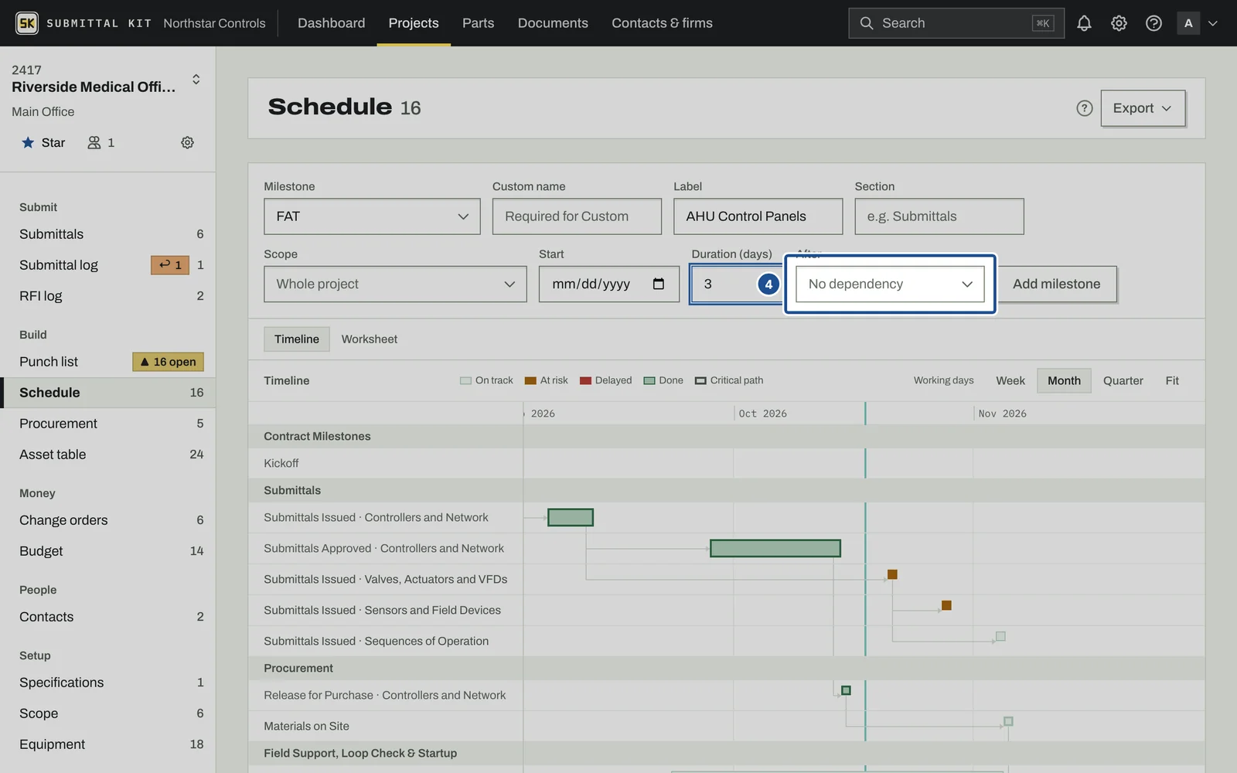Open the Milestone FAT dropdown

[x=372, y=216]
